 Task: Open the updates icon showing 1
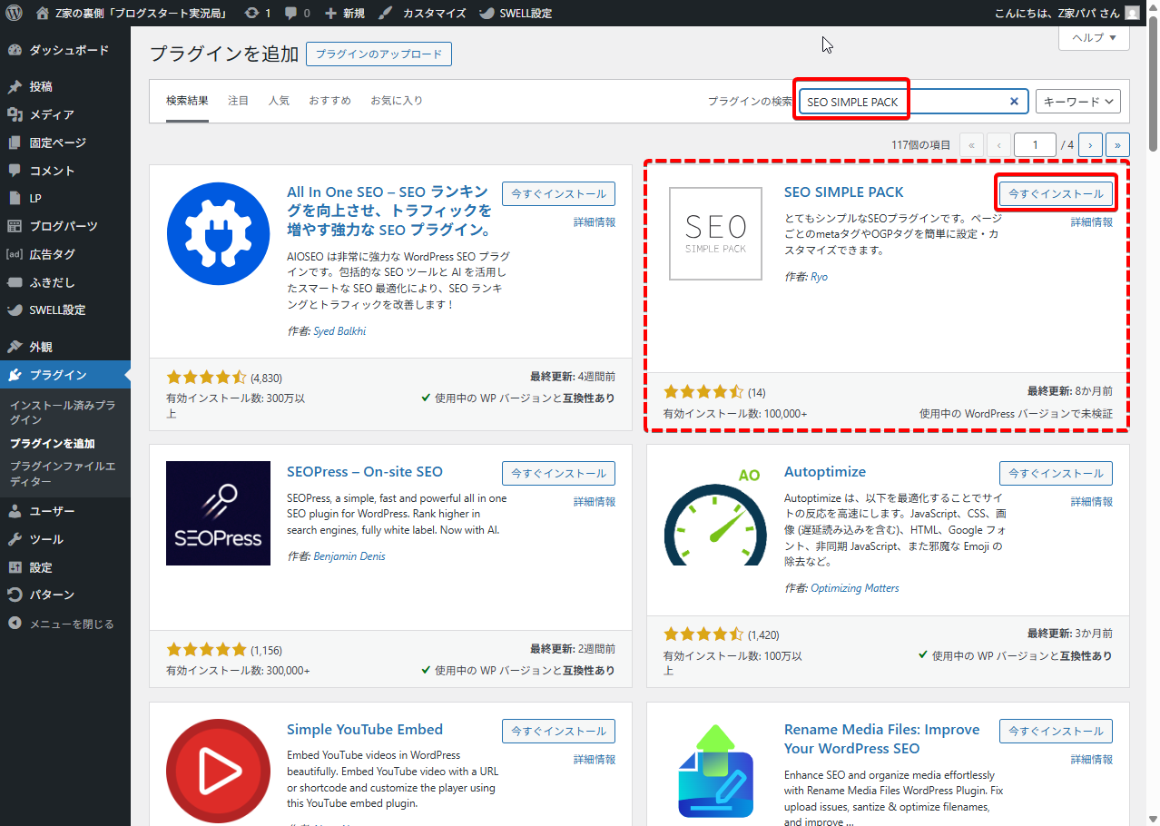[x=251, y=14]
